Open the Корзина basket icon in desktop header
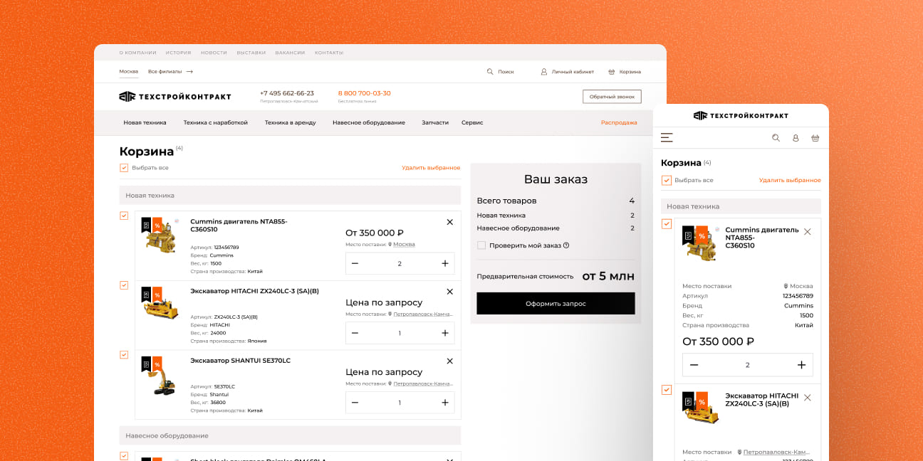 [611, 72]
